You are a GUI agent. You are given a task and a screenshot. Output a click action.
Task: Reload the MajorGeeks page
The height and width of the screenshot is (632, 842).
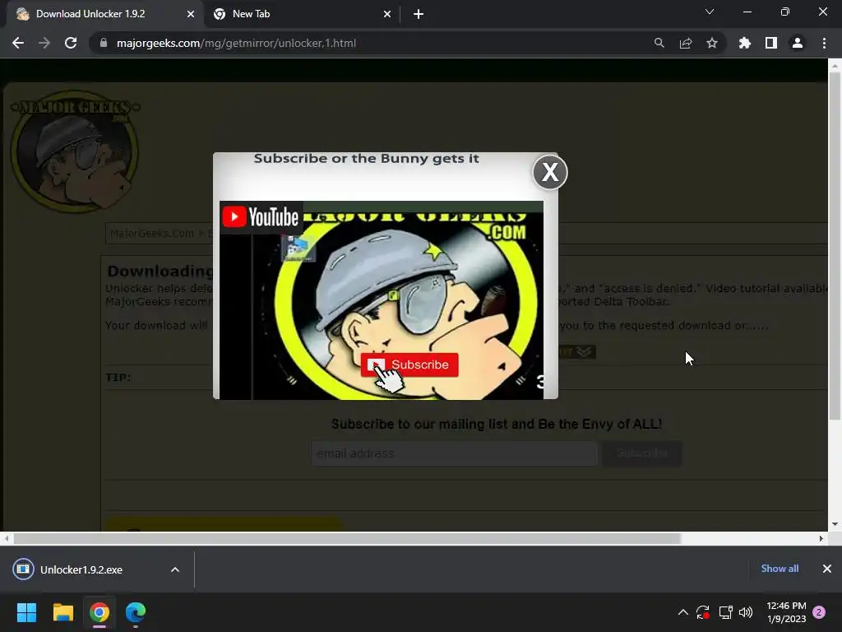[71, 43]
